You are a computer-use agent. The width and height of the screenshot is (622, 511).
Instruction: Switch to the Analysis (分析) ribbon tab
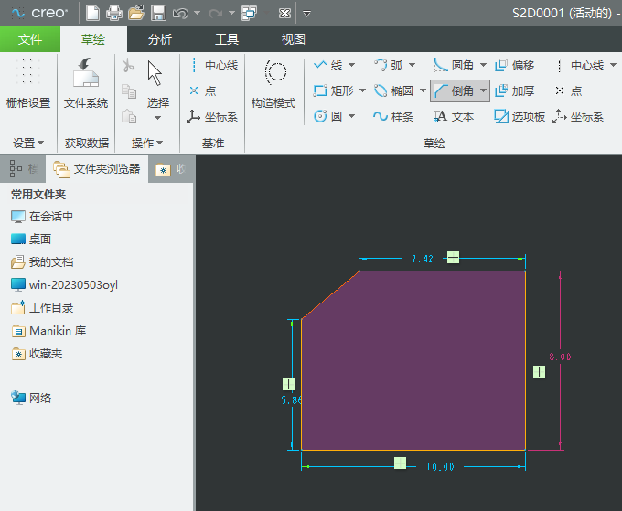tap(159, 39)
